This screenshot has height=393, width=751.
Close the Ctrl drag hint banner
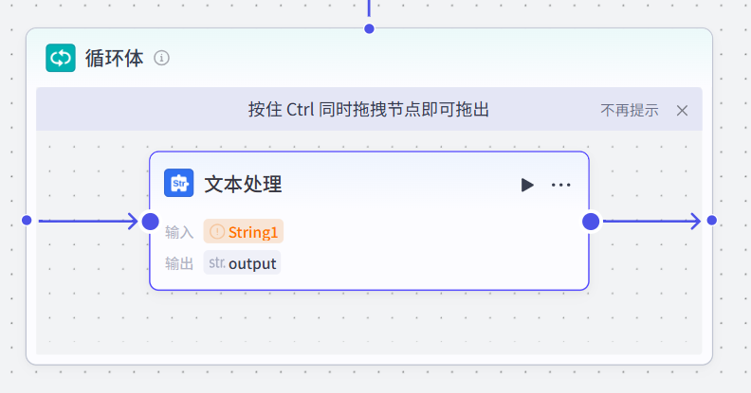coord(682,110)
